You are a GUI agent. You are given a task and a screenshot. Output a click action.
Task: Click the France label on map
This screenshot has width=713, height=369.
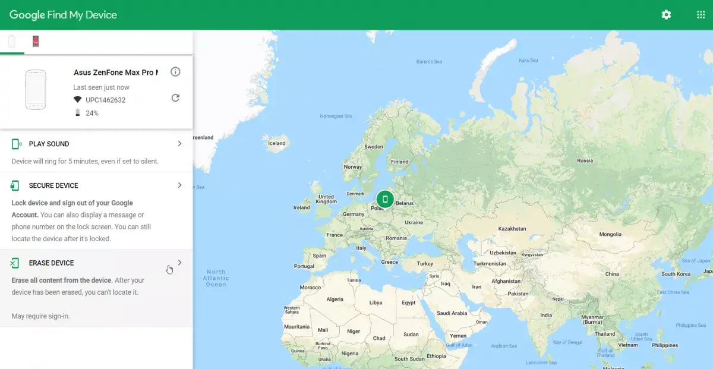(335, 235)
